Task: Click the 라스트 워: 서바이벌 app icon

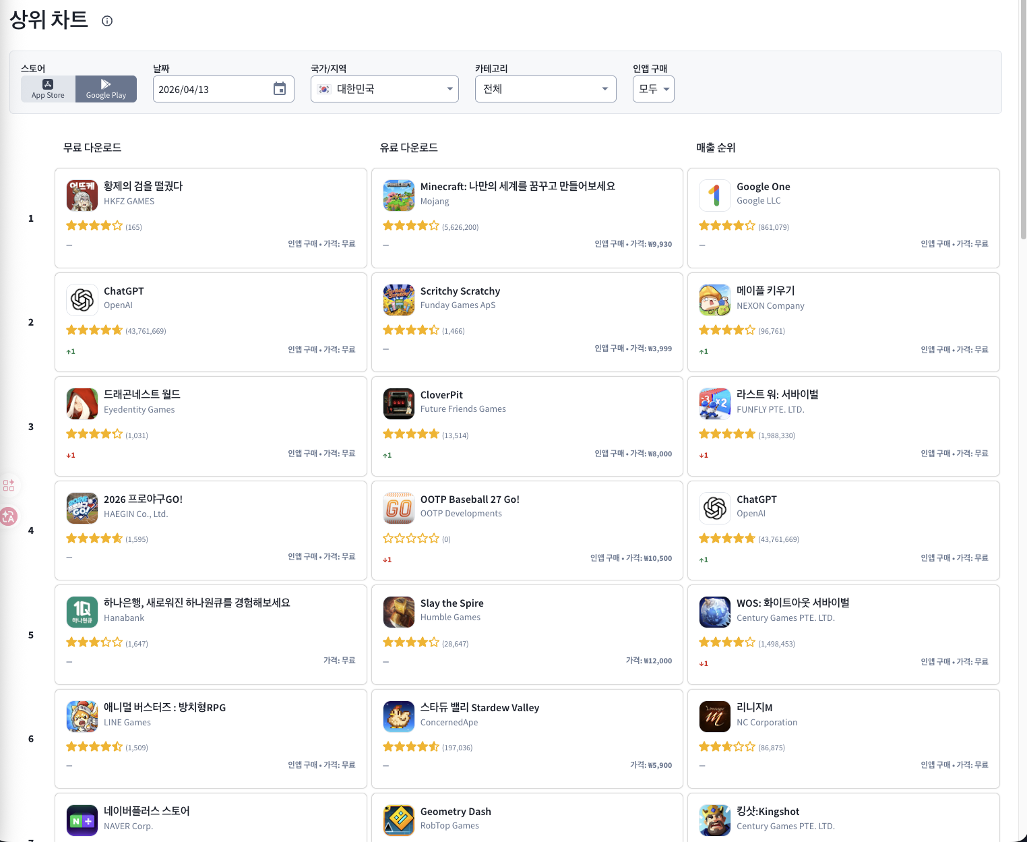Action: tap(715, 404)
